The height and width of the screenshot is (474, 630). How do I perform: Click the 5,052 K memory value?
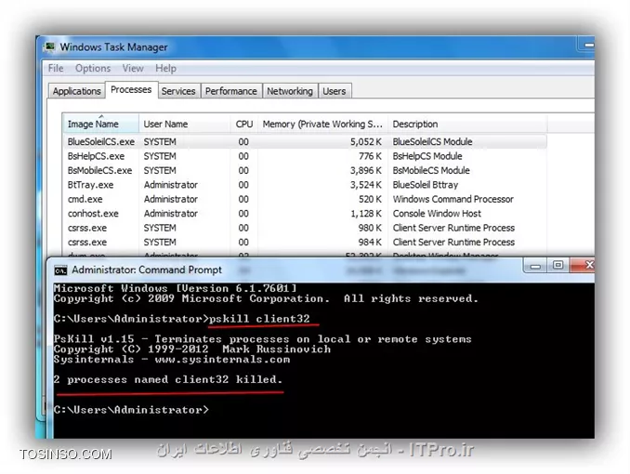pyautogui.click(x=365, y=142)
